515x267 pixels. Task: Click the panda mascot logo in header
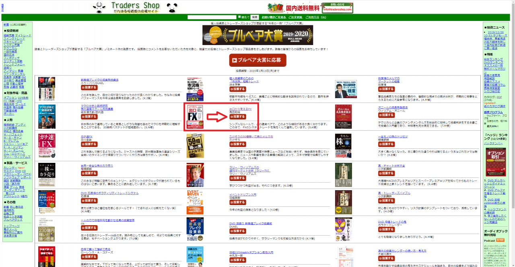pyautogui.click(x=172, y=7)
